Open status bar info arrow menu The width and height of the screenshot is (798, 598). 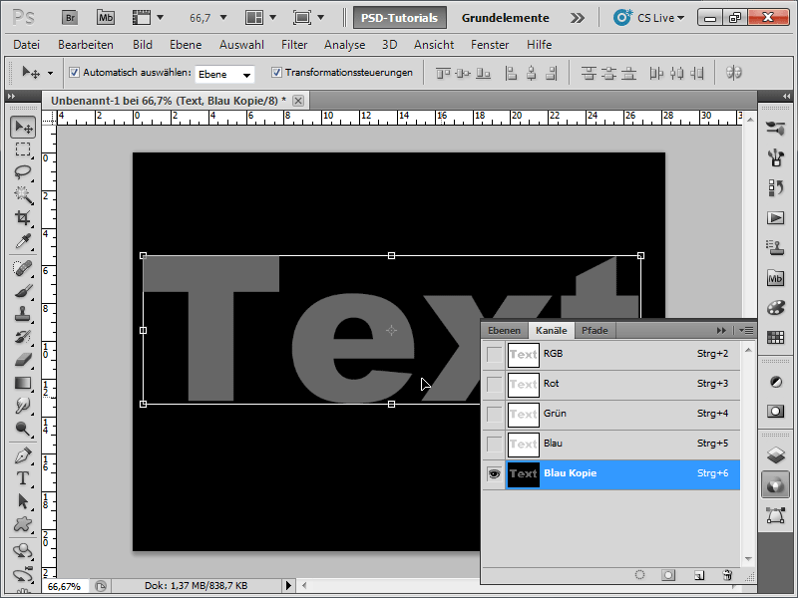pos(288,586)
